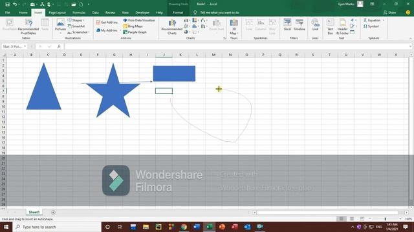This screenshot has width=414, height=232.
Task: Click Recommended Charts
Action: (172, 26)
